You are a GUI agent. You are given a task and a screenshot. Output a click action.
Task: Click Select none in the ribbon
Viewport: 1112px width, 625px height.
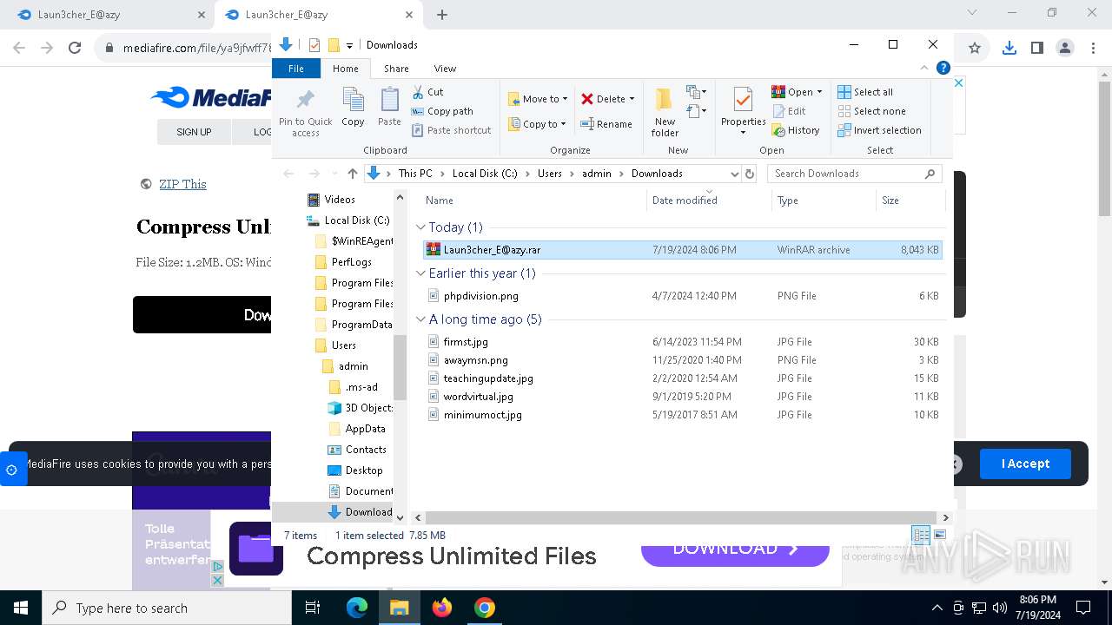click(x=871, y=111)
